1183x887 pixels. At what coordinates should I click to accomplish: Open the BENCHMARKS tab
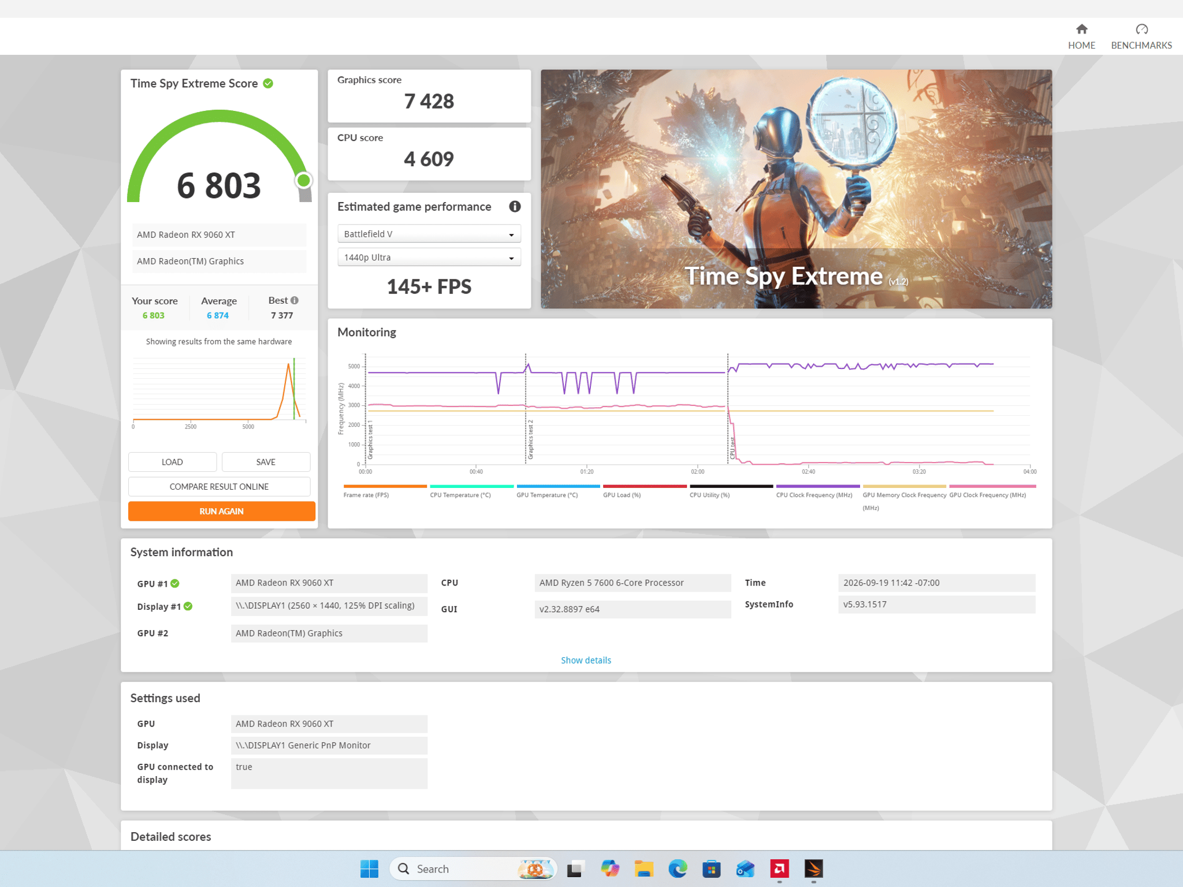[x=1141, y=36]
